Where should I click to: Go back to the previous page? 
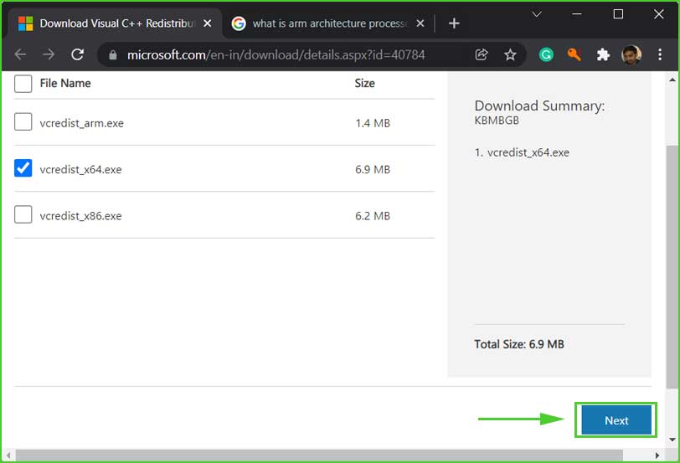coord(20,54)
